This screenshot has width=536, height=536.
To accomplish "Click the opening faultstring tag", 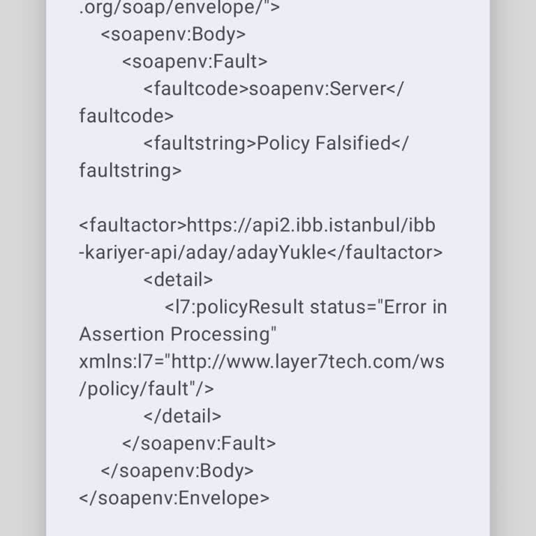I will coord(200,143).
